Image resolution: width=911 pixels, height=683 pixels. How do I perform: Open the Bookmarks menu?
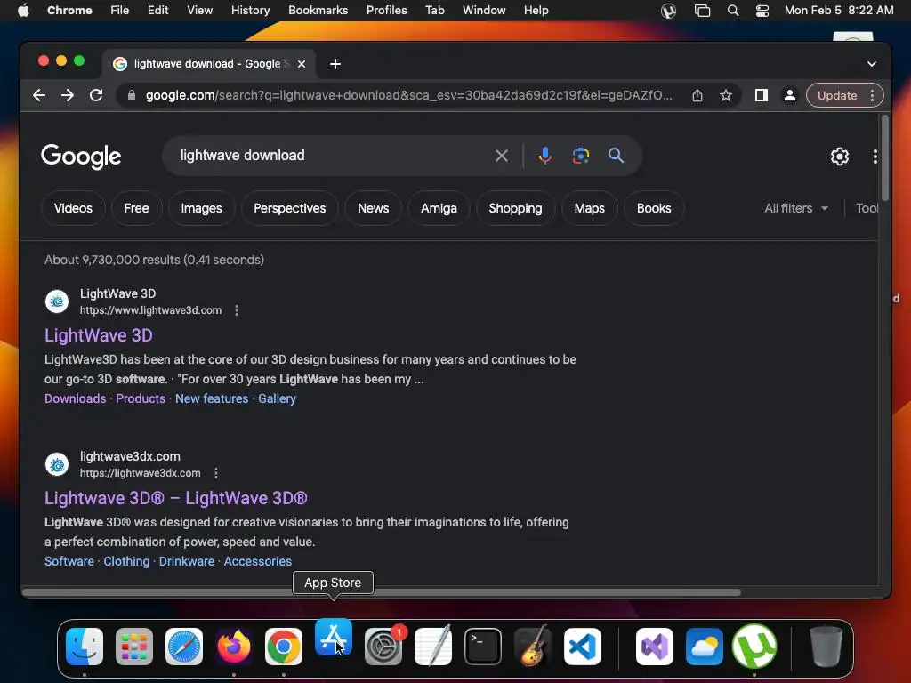(318, 11)
